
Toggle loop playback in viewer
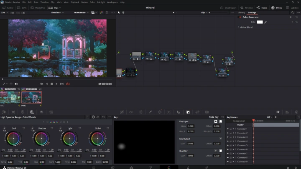(68, 84)
